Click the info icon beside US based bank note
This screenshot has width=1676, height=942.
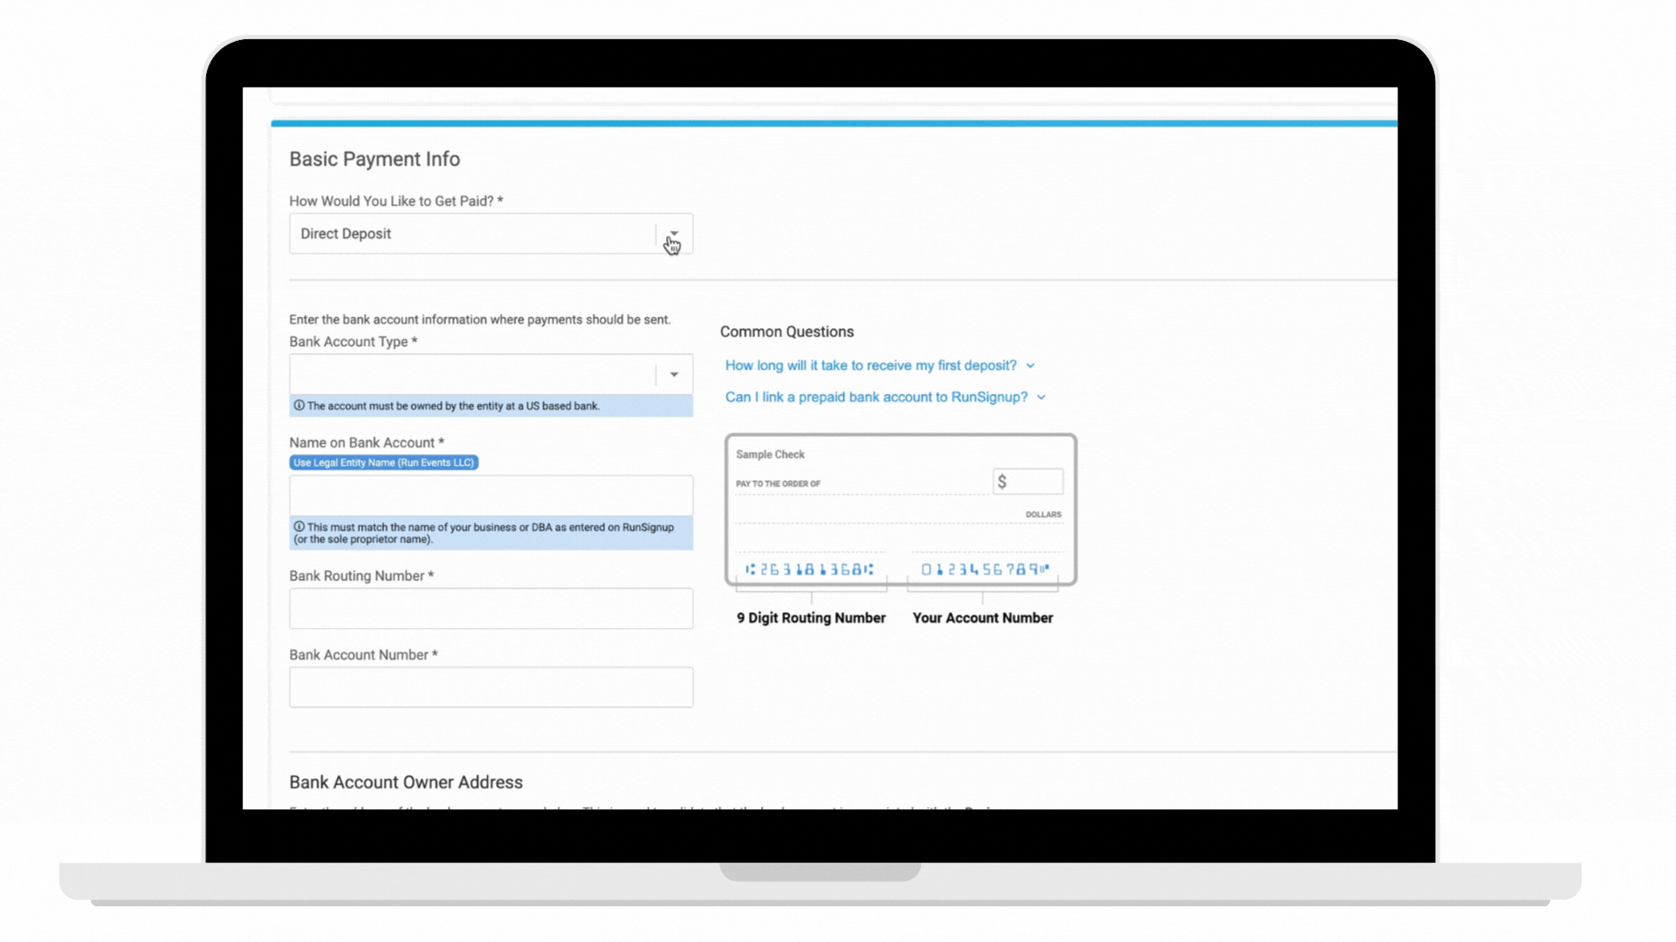pos(299,406)
